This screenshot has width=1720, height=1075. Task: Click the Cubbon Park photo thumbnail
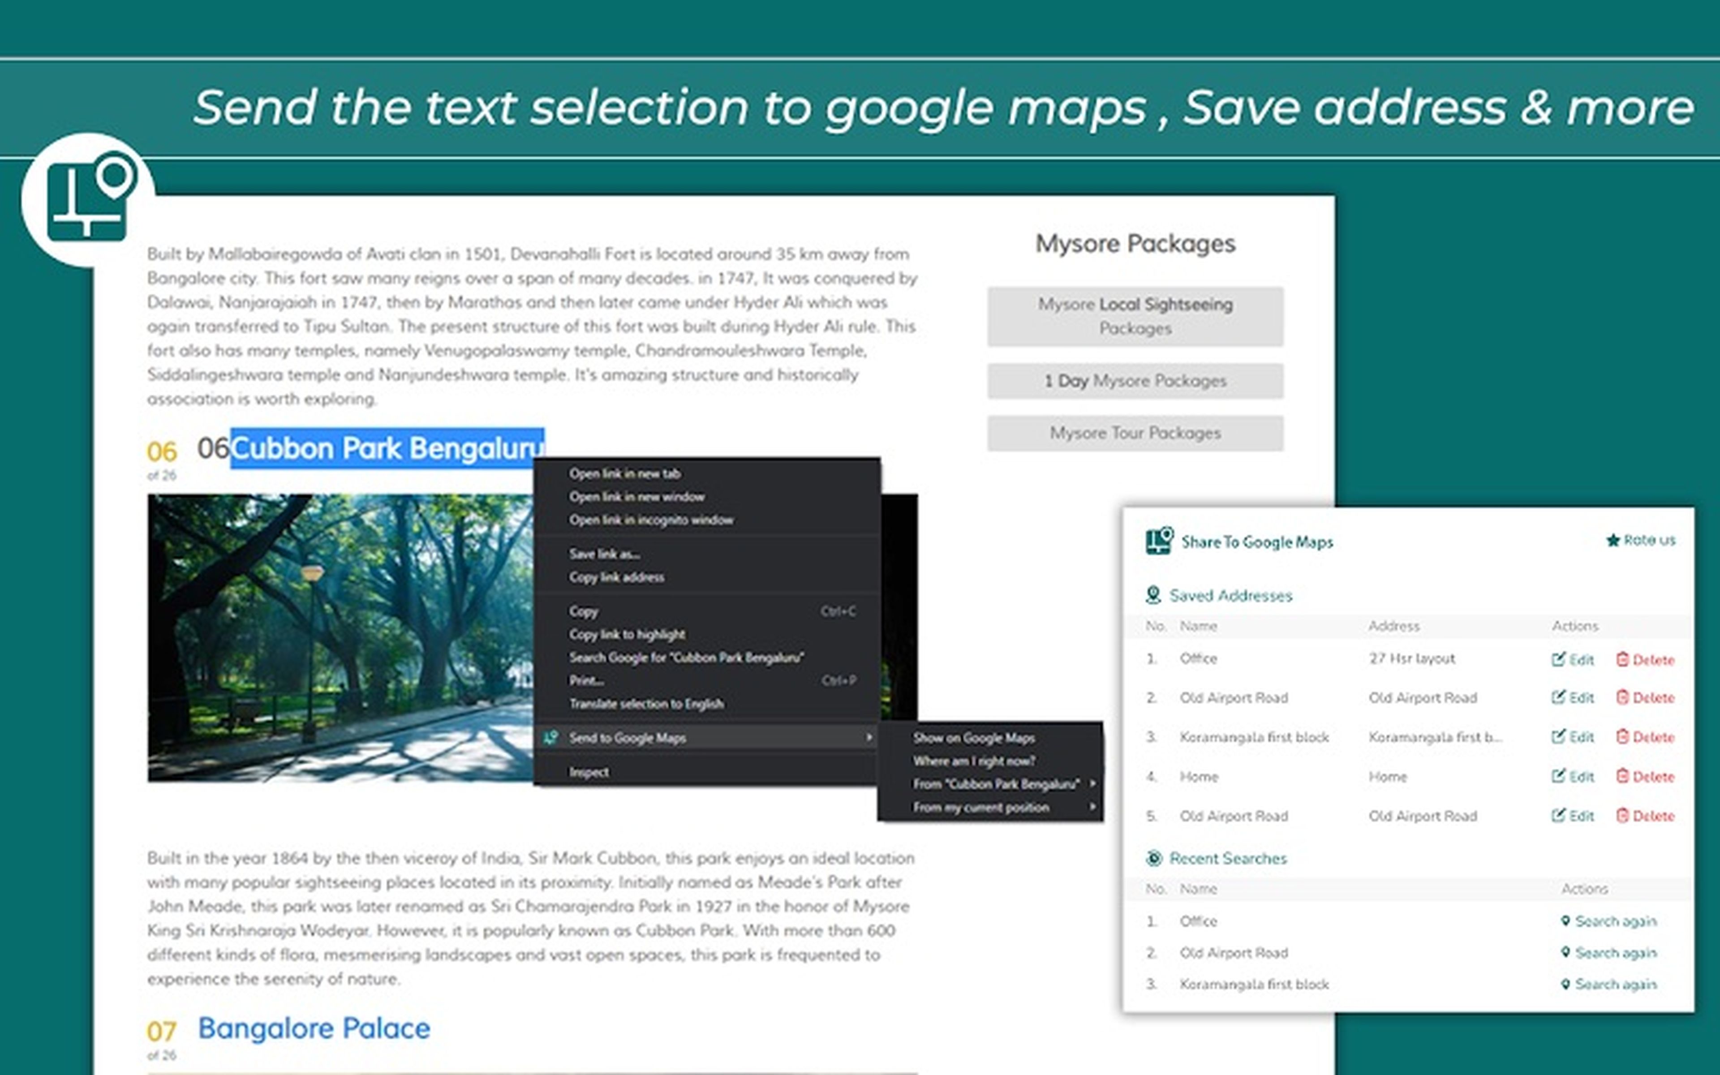coord(340,638)
